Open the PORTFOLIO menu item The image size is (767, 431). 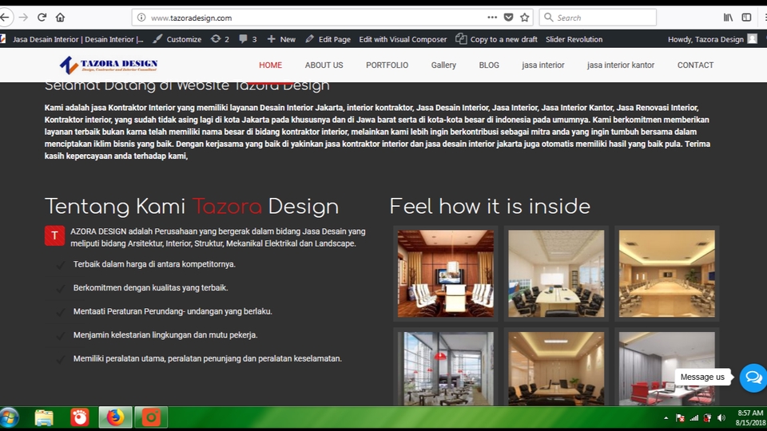pos(387,65)
